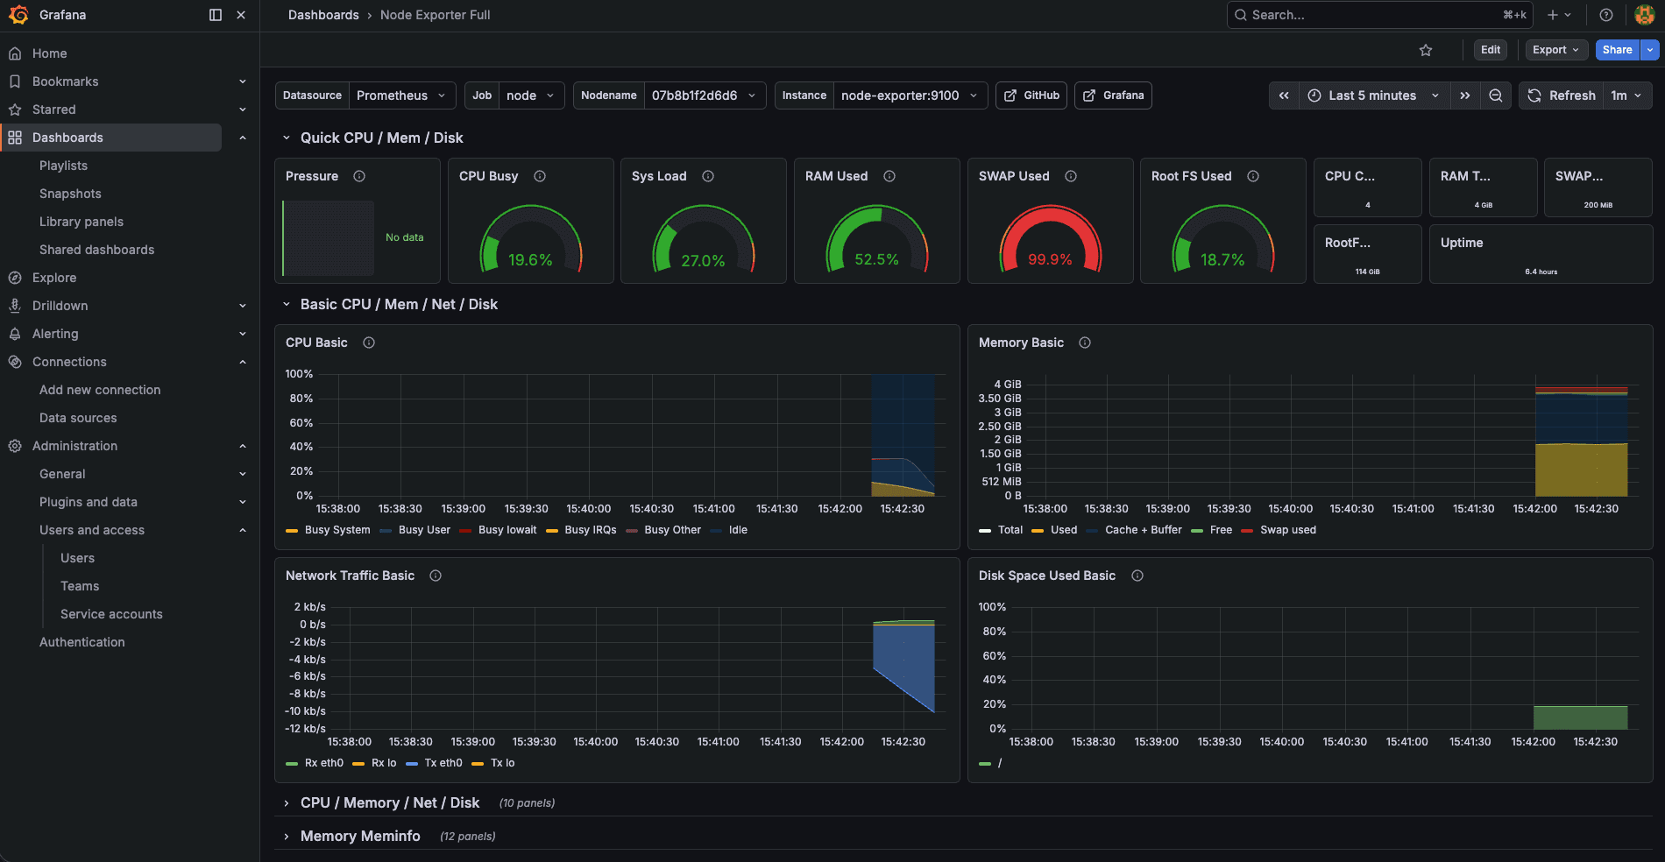
Task: Click the Dashboards breadcrumb link
Action: coord(323,15)
